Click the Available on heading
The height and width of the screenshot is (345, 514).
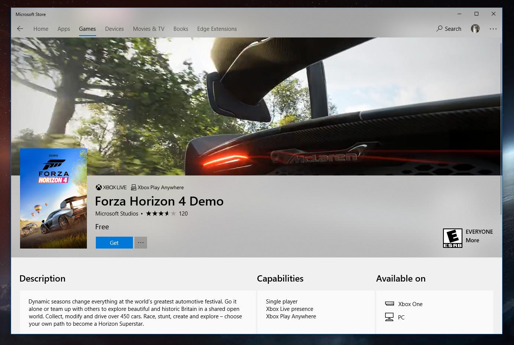(401, 279)
